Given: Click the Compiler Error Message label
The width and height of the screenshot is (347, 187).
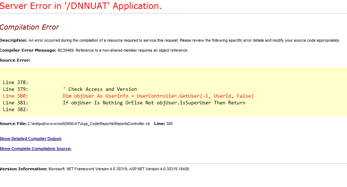Looking at the screenshot, I should point(28,50).
